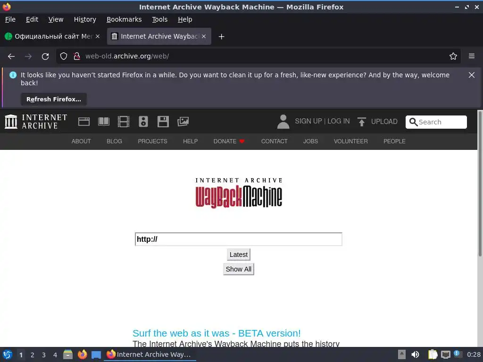The width and height of the screenshot is (483, 362).
Task: Open the Bookmarks menu
Action: tap(124, 19)
